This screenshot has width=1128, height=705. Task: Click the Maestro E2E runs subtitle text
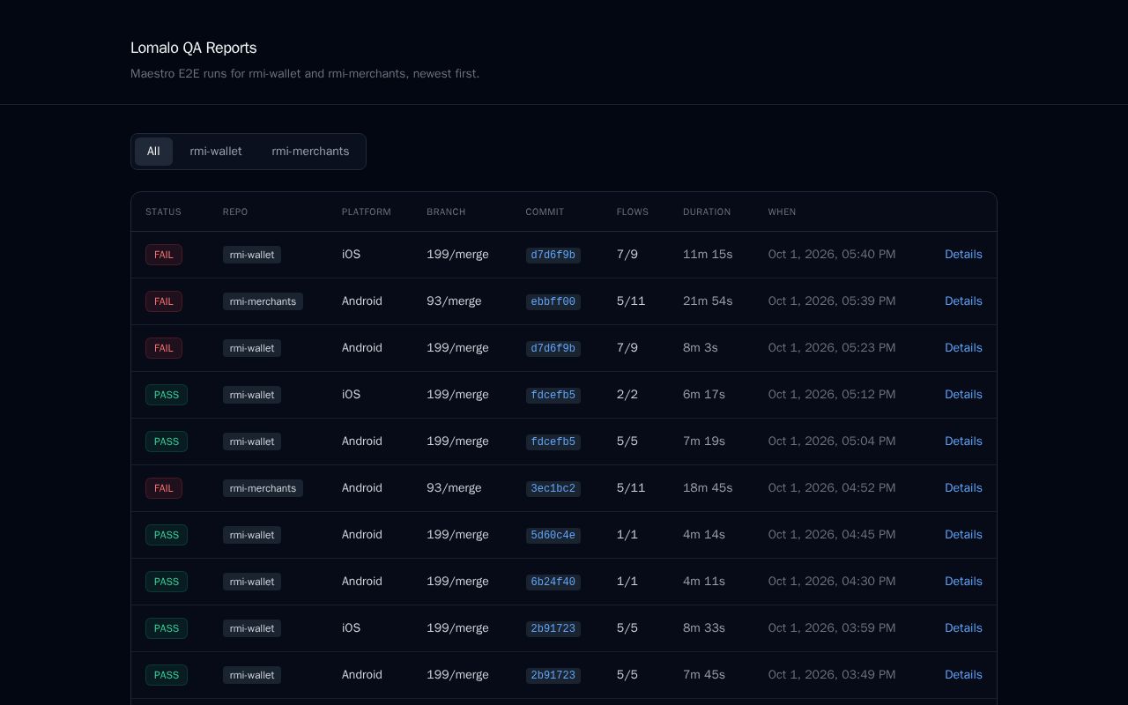coord(305,74)
